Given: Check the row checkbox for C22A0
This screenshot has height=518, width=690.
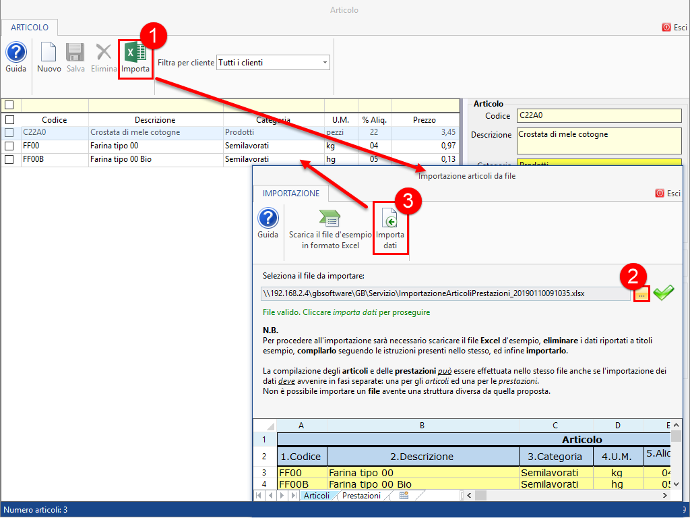Looking at the screenshot, I should [9, 132].
